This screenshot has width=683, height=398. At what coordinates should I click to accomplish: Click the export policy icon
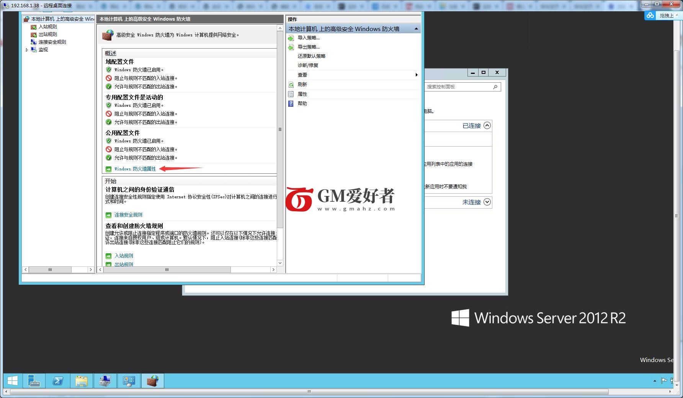[291, 47]
